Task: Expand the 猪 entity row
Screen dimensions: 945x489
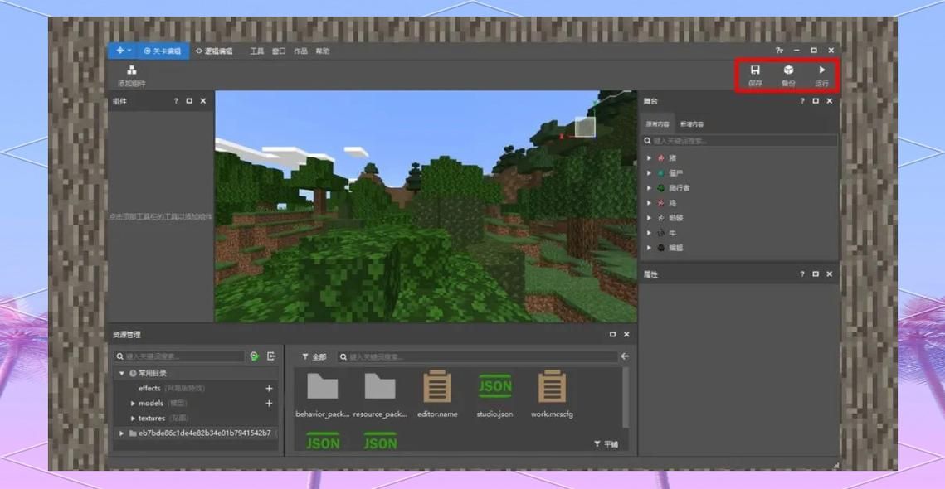Action: (x=649, y=157)
